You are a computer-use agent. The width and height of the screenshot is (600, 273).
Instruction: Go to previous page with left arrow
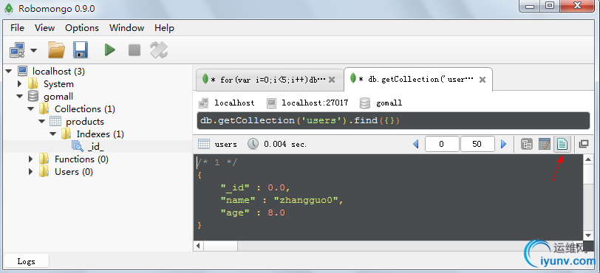416,144
